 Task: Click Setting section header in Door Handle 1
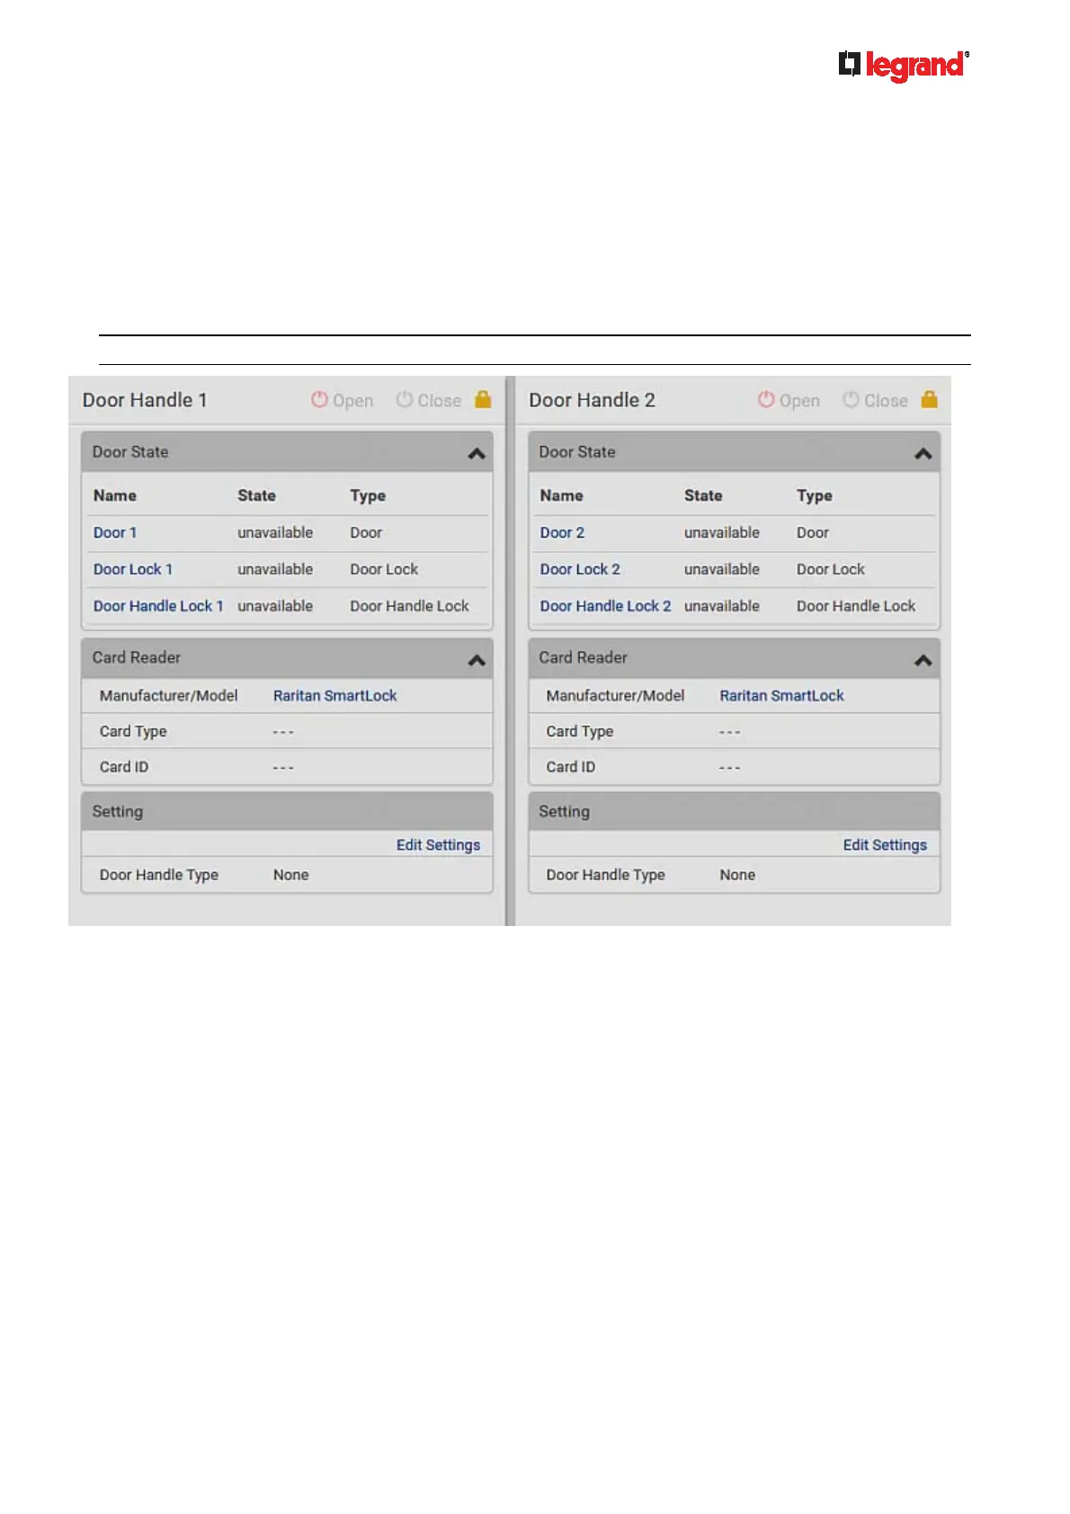(x=287, y=811)
